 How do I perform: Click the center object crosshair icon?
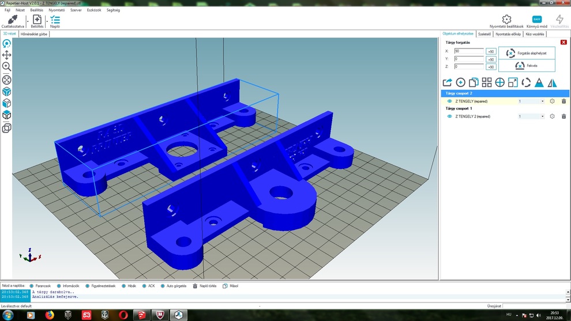500,82
